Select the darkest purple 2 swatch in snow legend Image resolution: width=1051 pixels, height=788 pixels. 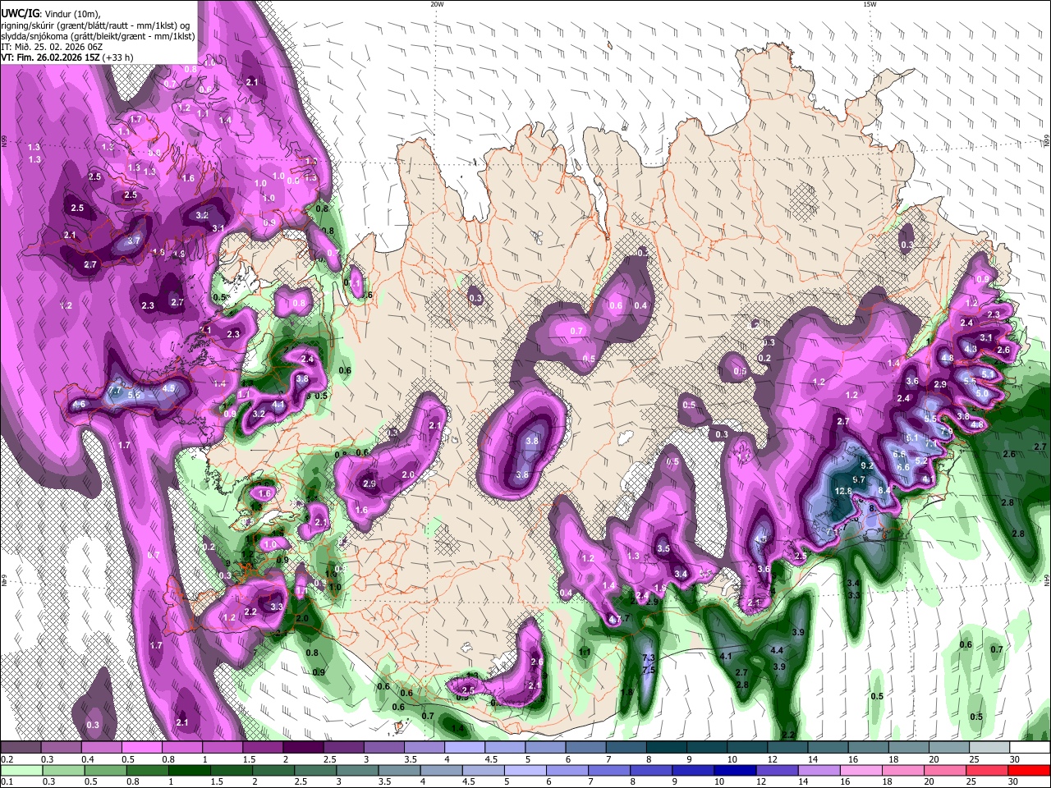[303, 748]
